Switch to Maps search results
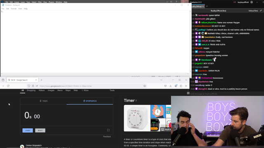 68,90
